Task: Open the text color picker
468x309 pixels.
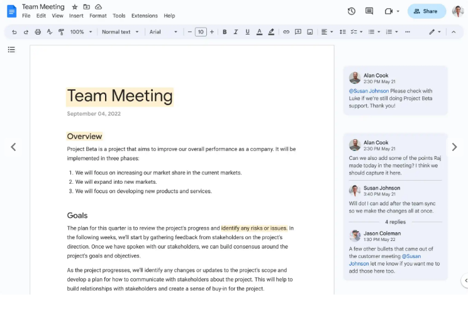Action: click(x=259, y=32)
